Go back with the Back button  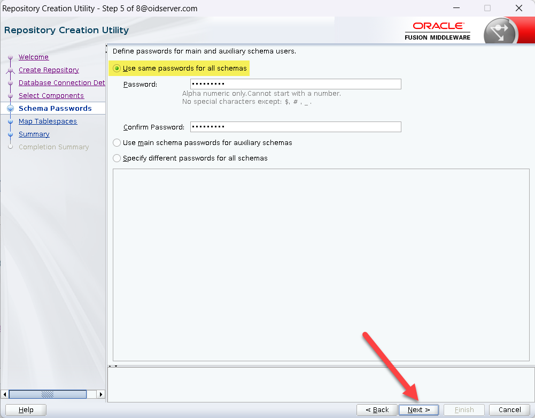[377, 410]
